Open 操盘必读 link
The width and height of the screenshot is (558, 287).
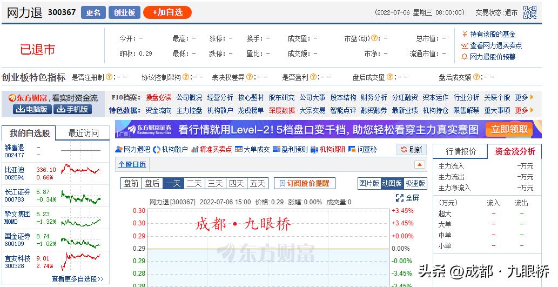click(158, 98)
